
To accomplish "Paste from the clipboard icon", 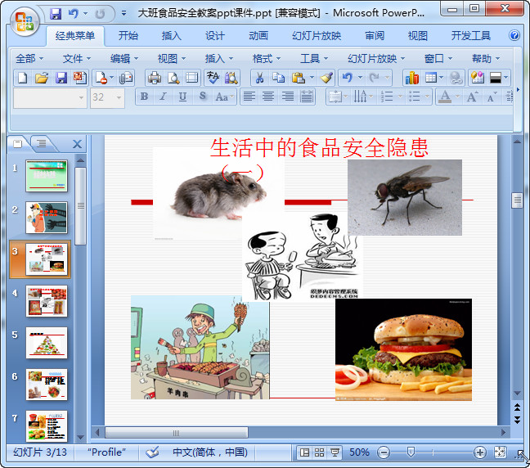I will tap(298, 78).
